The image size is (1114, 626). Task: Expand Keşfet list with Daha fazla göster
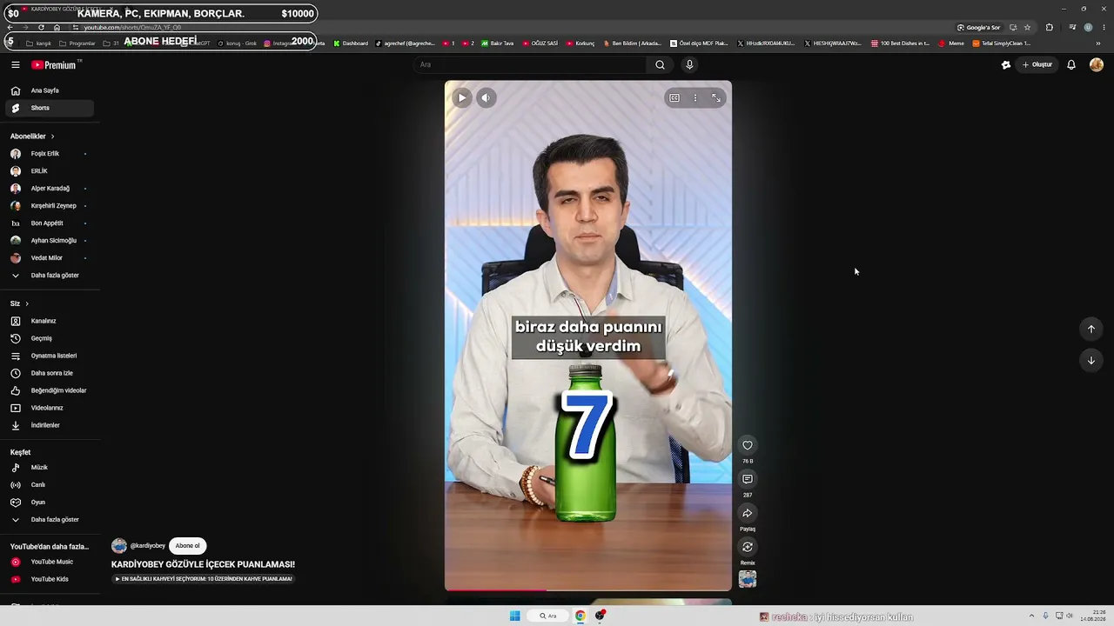pyautogui.click(x=50, y=520)
